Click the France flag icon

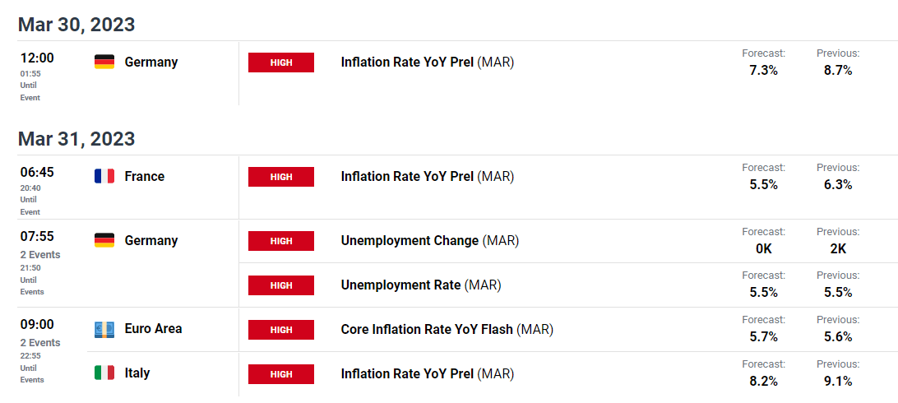(x=104, y=176)
